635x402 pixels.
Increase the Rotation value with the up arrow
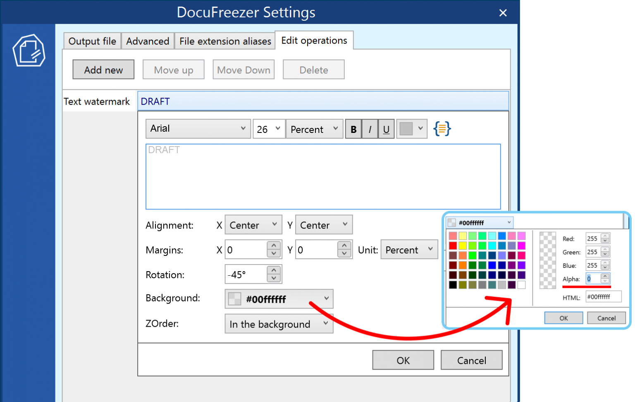click(274, 270)
